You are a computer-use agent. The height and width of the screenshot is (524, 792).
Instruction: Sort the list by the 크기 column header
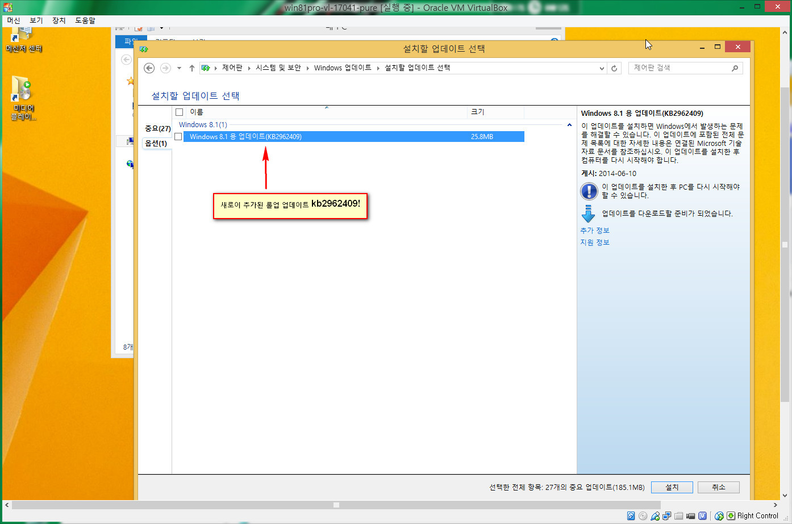(x=495, y=112)
